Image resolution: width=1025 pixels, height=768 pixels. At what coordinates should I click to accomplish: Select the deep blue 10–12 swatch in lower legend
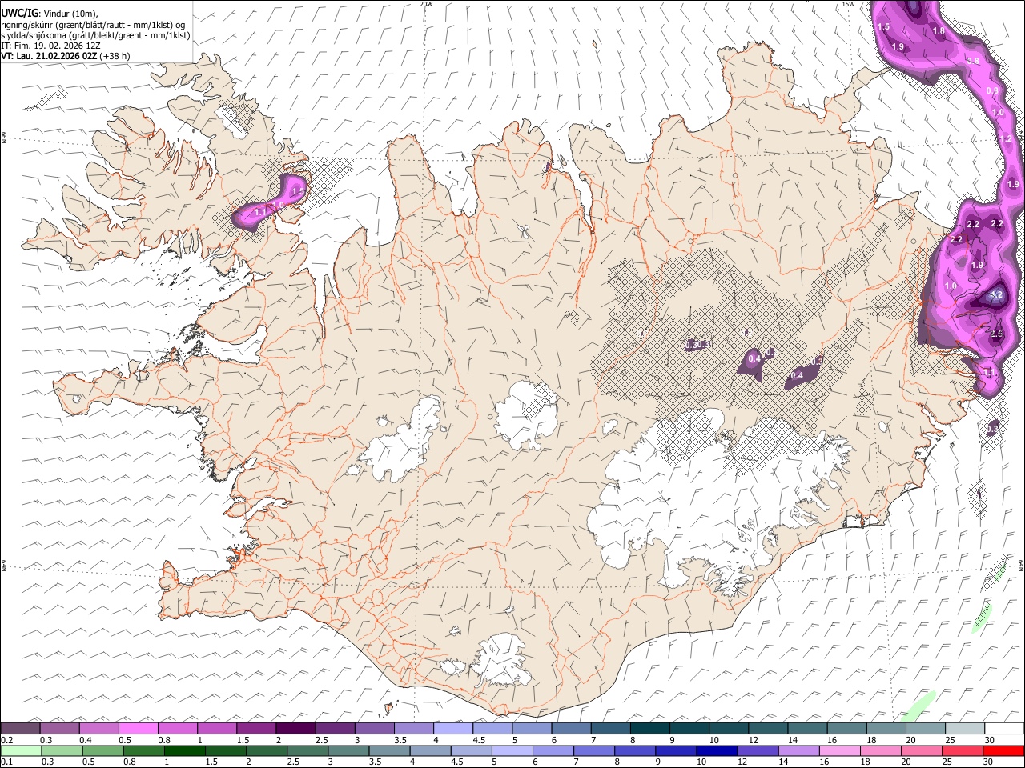click(717, 750)
